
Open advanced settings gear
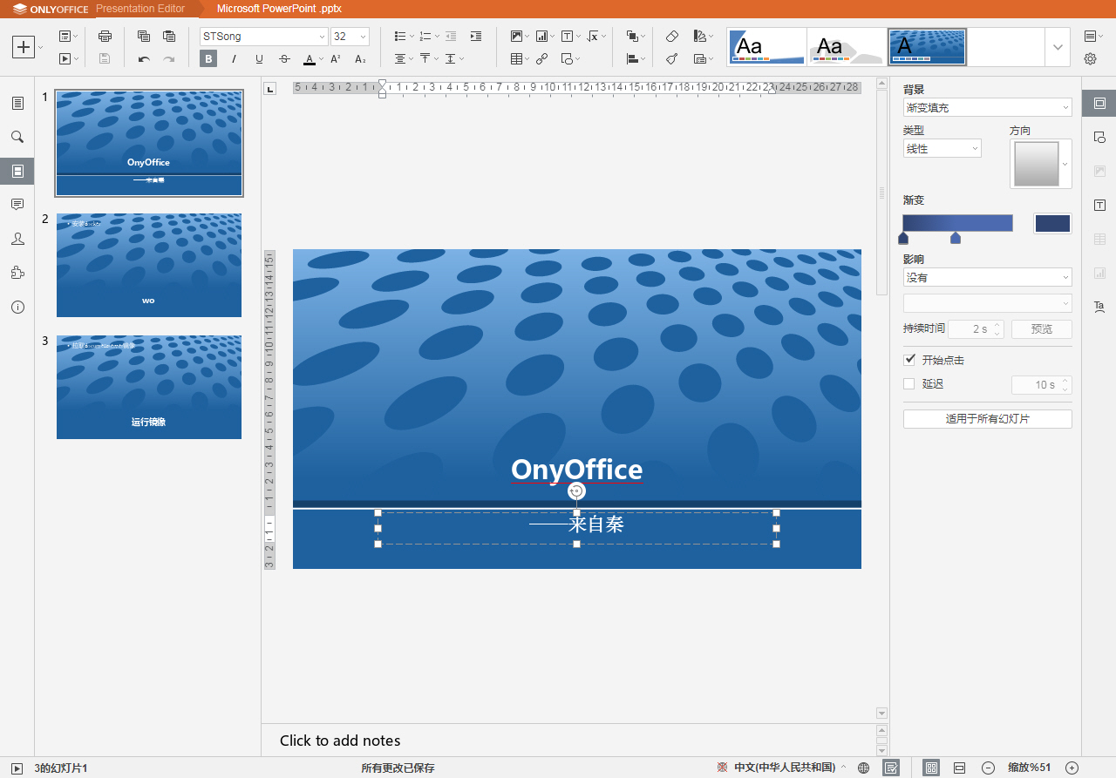point(1090,59)
